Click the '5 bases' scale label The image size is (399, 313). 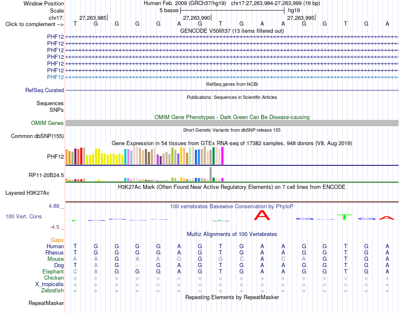[x=169, y=11]
